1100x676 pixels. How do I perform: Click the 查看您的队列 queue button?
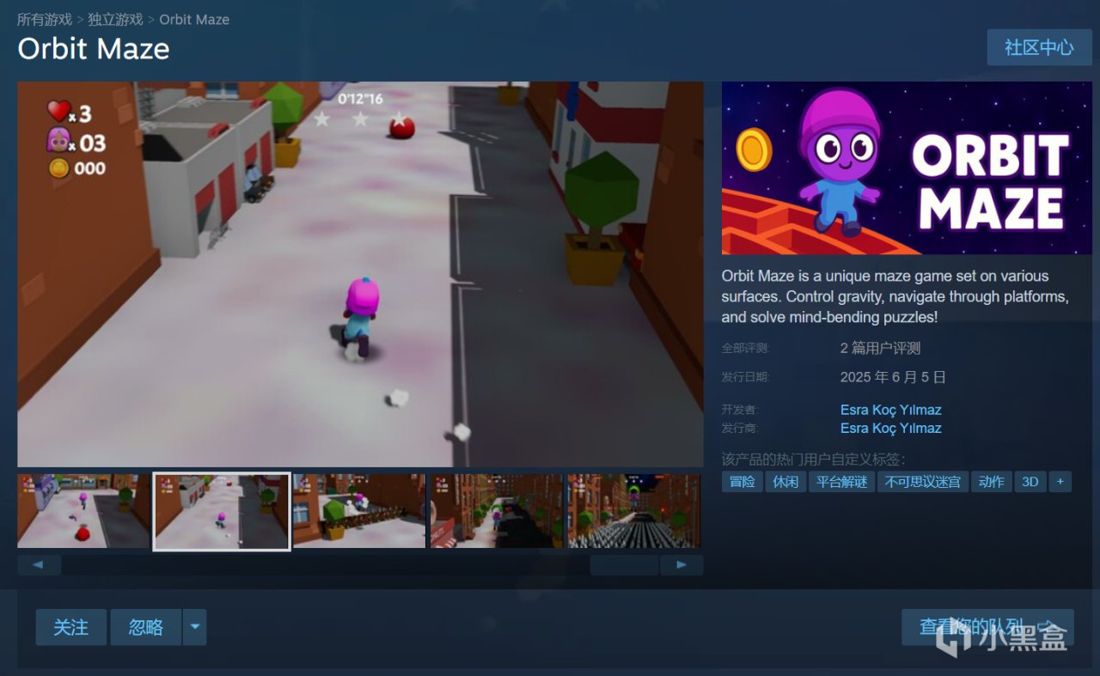[x=987, y=627]
